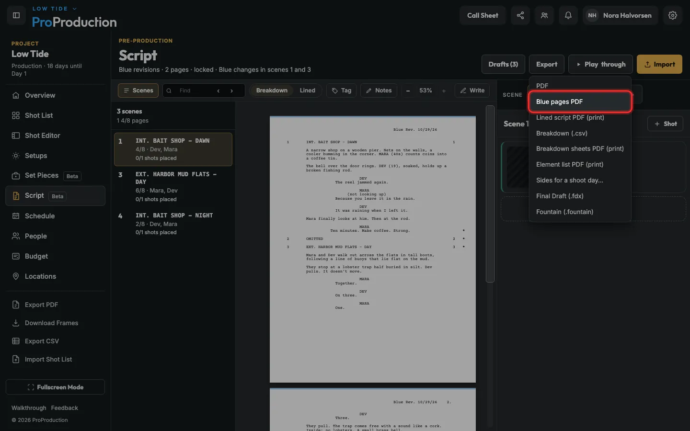Open Setups page

(55, 156)
